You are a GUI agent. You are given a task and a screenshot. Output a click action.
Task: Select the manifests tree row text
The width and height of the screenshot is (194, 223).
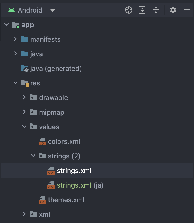click(x=45, y=39)
